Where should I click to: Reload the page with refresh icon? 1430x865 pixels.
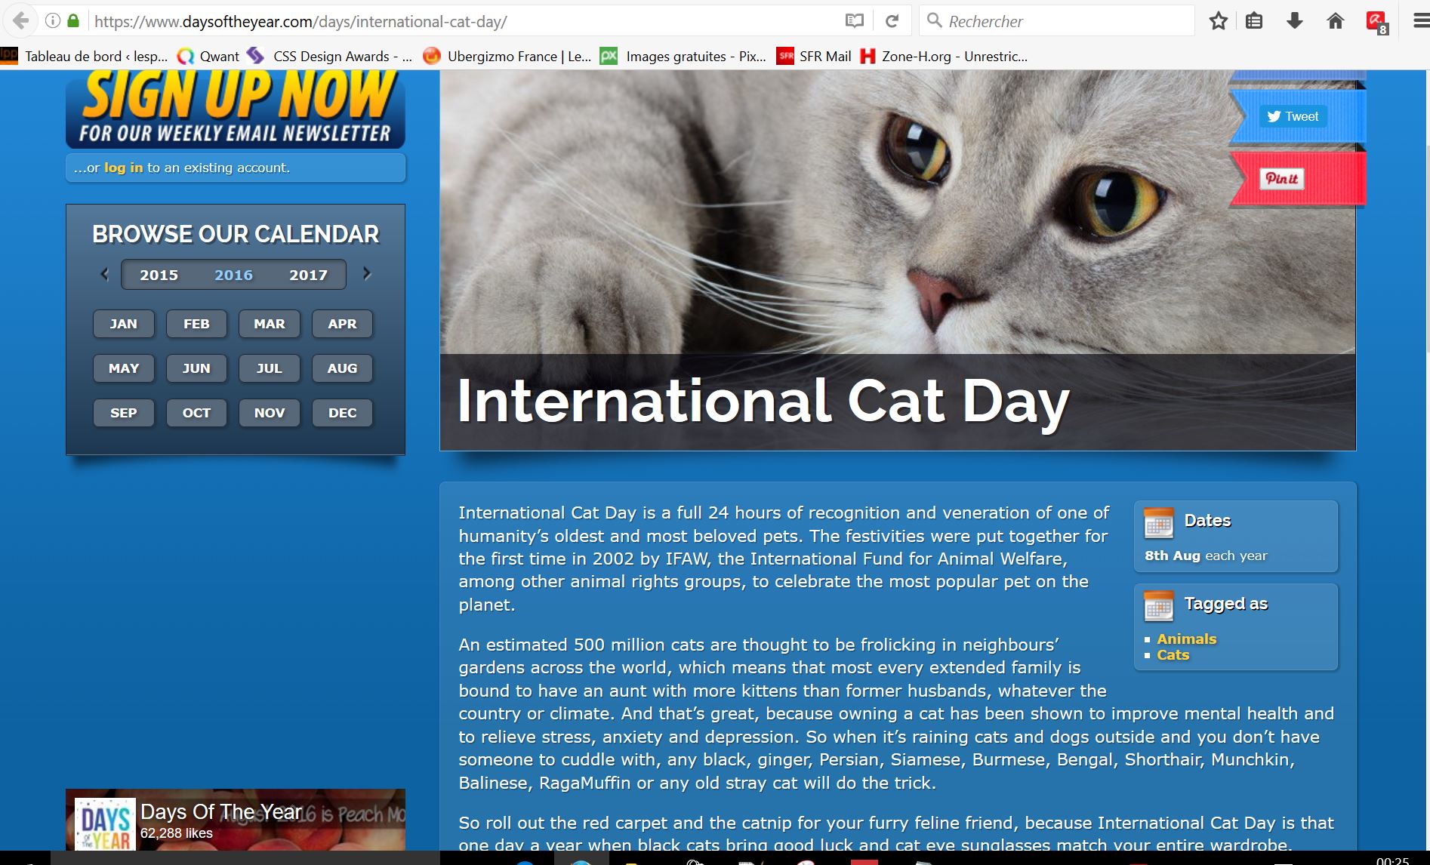click(892, 21)
